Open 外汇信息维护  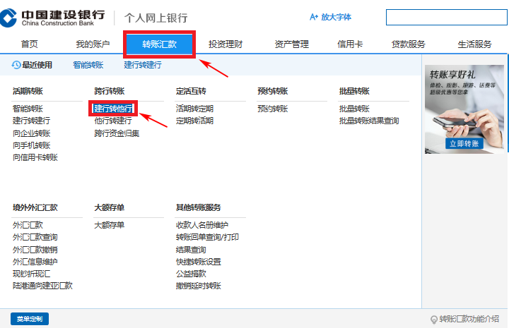35,262
